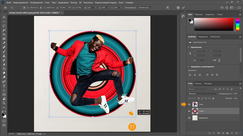
Task: Open Заливка fill dropdown arrow
Action: point(240,98)
